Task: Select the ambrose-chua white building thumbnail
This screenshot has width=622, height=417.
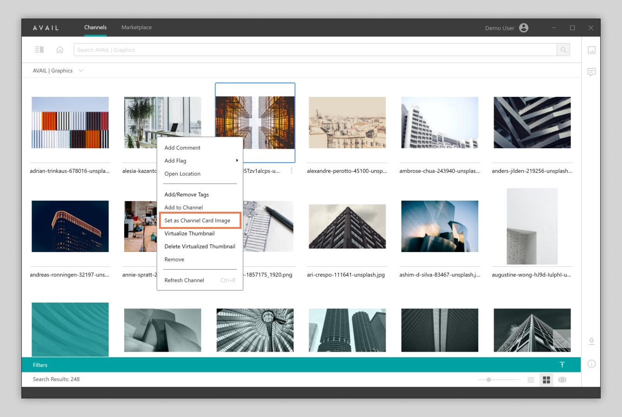Action: 439,122
